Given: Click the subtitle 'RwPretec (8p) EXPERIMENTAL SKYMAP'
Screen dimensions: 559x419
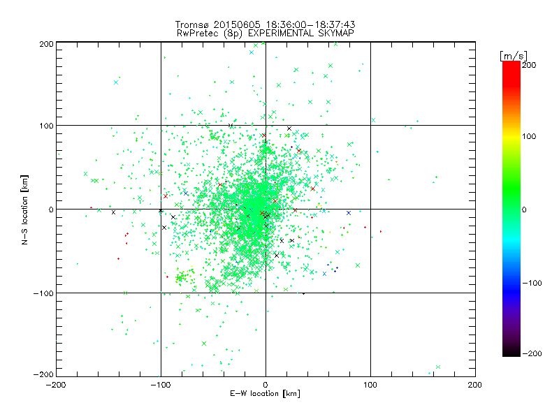Looking at the screenshot, I should 265,34.
